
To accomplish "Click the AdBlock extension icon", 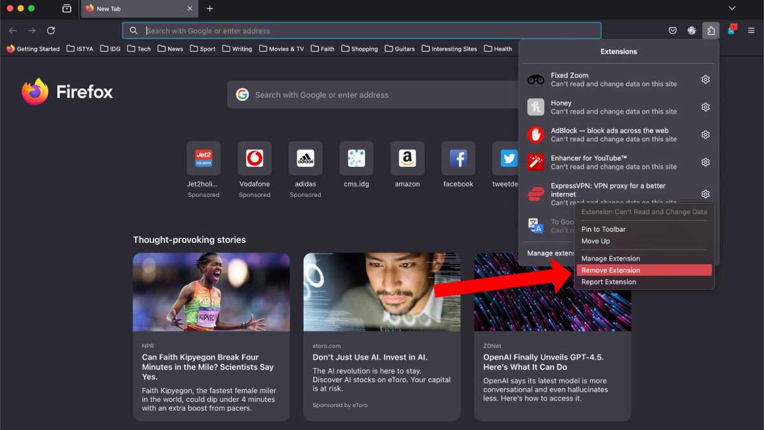I will click(535, 134).
